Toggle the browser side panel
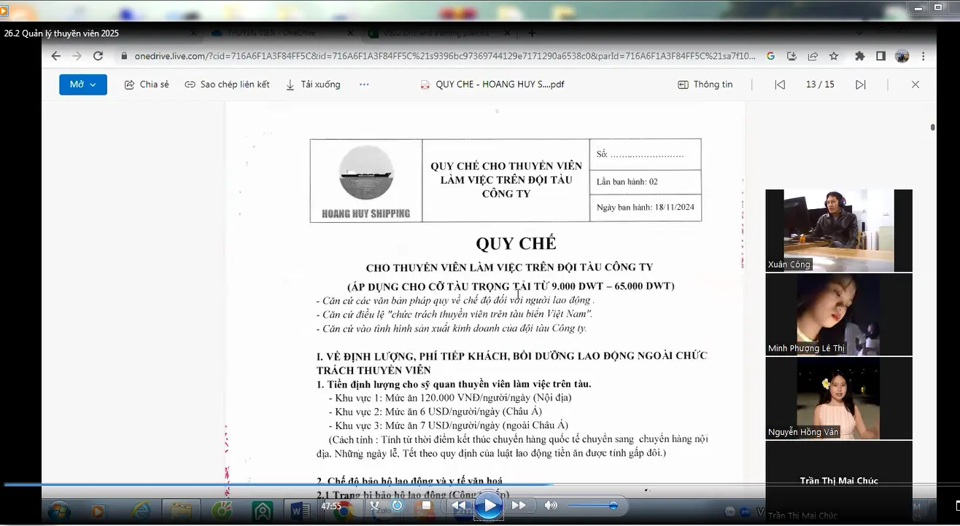Viewport: 960px width, 526px height. pos(880,56)
